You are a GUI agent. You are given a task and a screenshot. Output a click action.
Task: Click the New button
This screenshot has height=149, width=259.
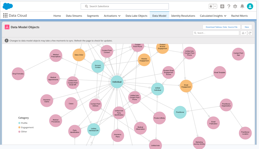pos(247,27)
